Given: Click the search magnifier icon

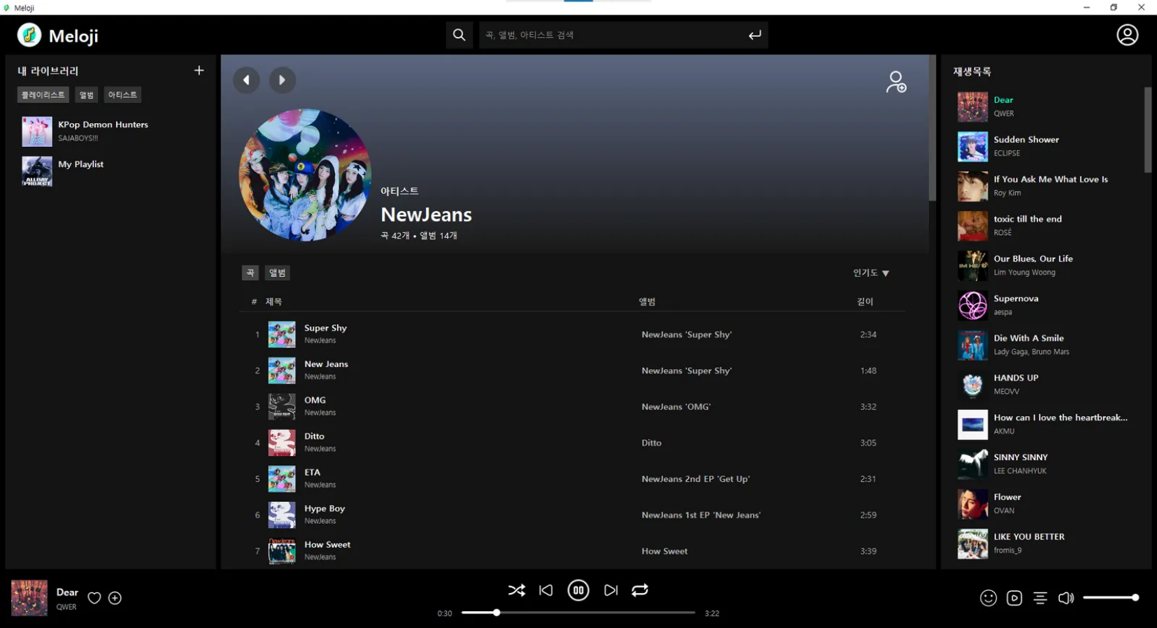Looking at the screenshot, I should [x=459, y=35].
